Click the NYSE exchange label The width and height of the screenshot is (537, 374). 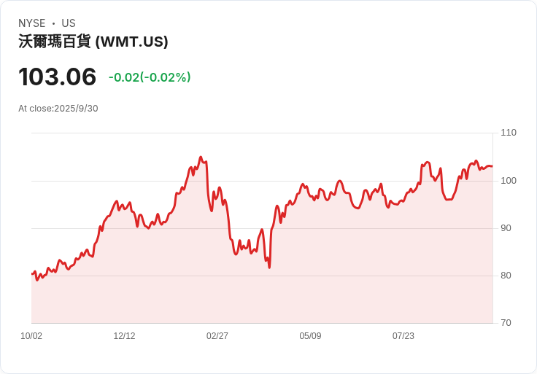[32, 23]
